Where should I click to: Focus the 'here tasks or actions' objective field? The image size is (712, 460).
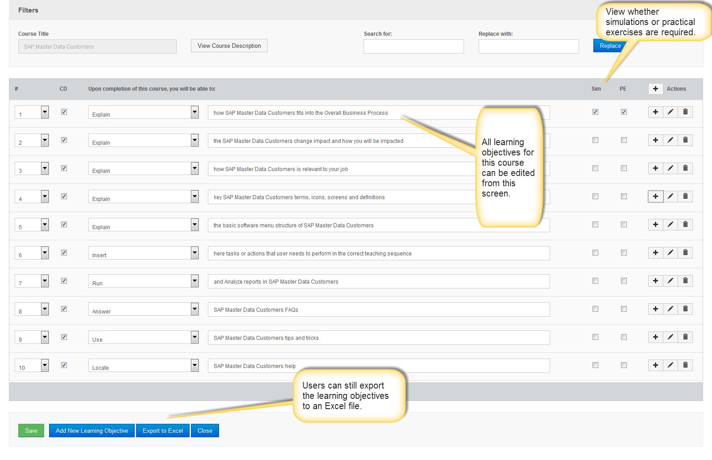point(379,253)
